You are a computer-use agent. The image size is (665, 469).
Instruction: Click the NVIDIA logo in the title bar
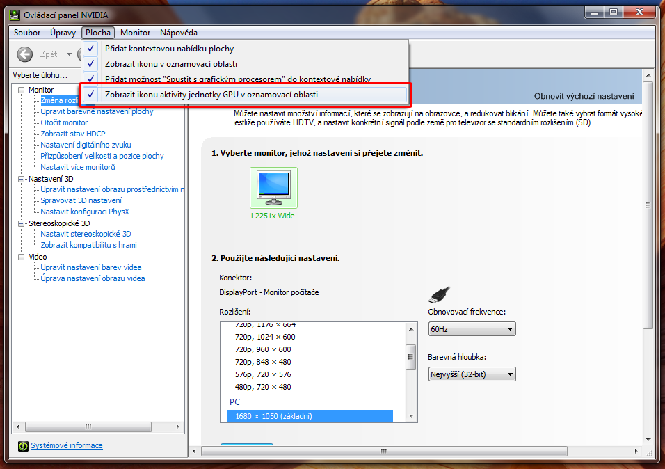click(x=14, y=15)
